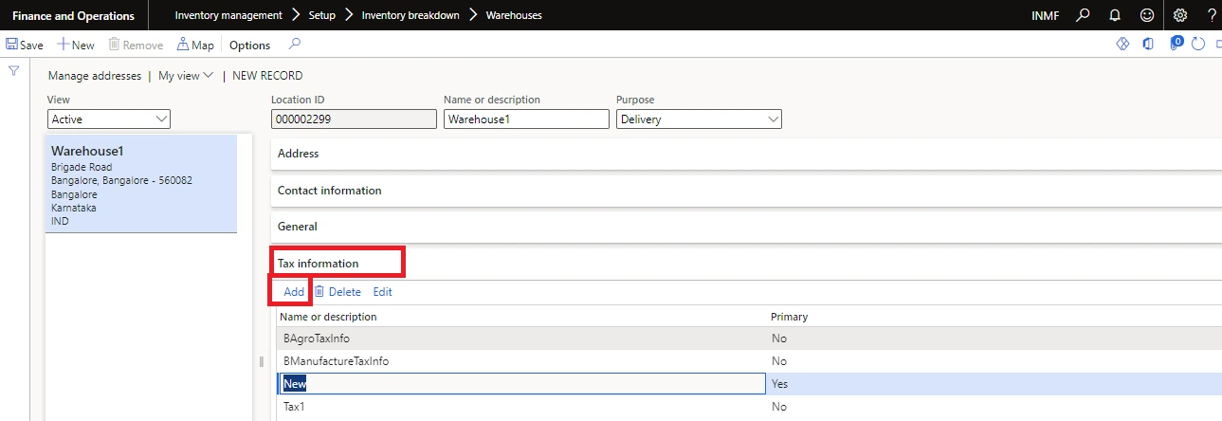
Task: Collapse the Tax information fast tab
Action: click(746, 263)
